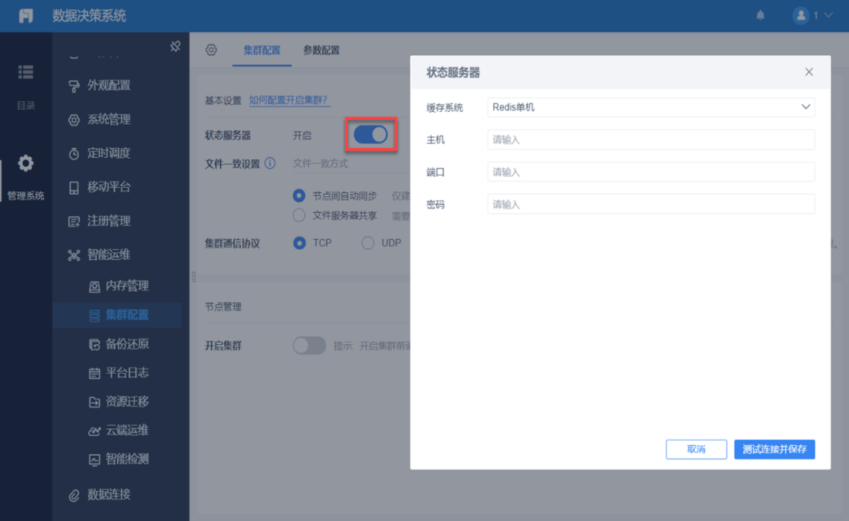Choose the 文件服务器共享 radio option

[299, 215]
